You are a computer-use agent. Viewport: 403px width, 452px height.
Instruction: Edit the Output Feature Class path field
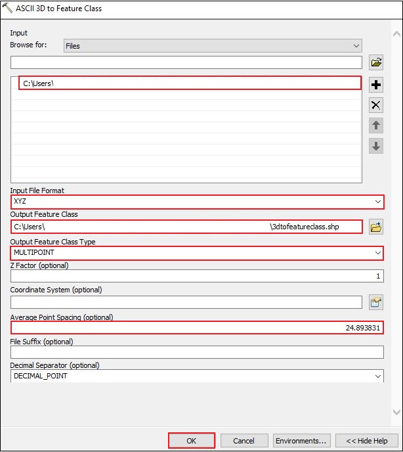coord(186,227)
